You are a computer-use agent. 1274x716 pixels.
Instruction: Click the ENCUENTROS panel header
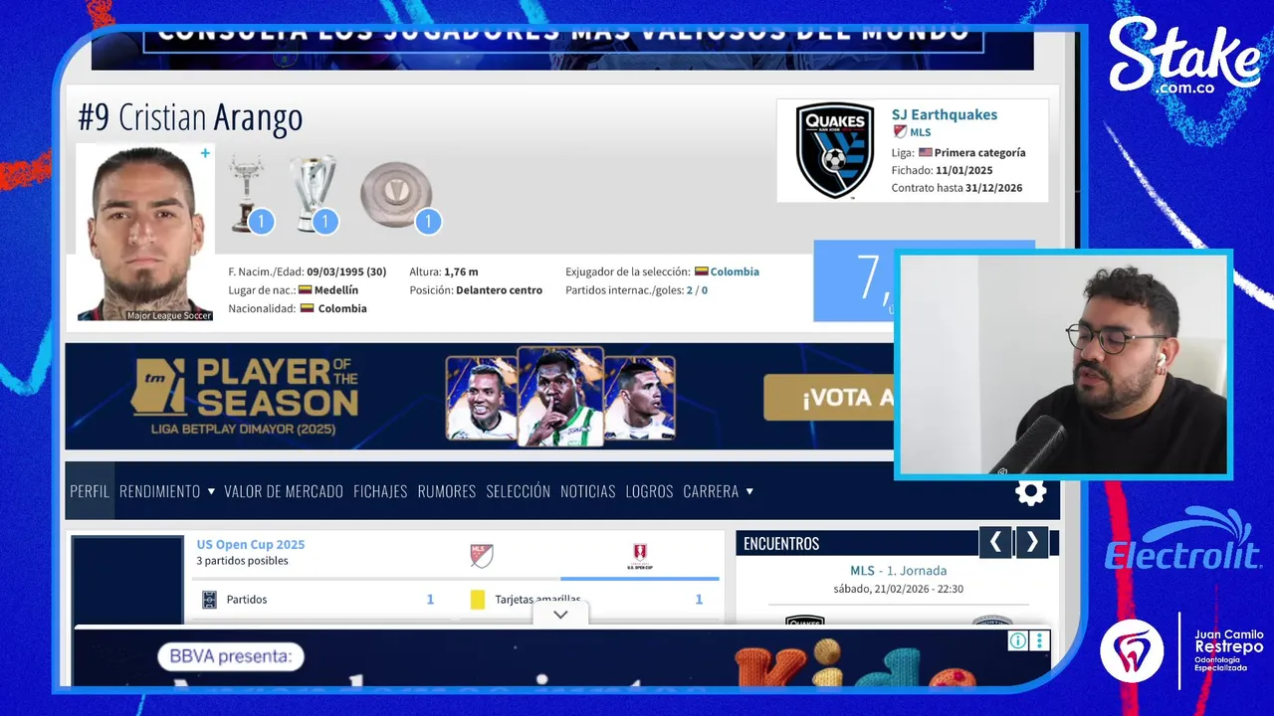pos(781,544)
